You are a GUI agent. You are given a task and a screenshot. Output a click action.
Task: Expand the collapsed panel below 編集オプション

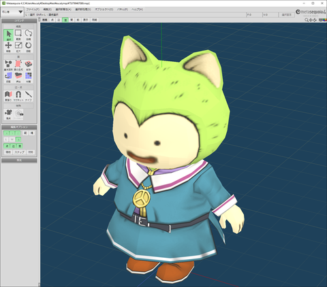(19, 161)
